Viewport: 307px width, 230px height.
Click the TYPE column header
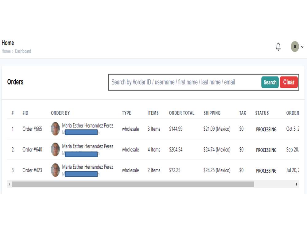click(126, 113)
